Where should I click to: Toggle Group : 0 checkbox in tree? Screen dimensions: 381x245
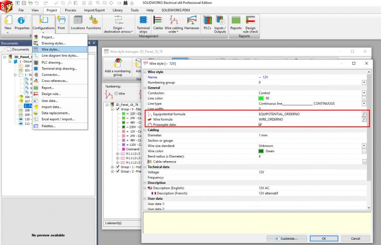[x=118, y=109]
